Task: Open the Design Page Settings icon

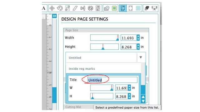Action: (123, 8)
